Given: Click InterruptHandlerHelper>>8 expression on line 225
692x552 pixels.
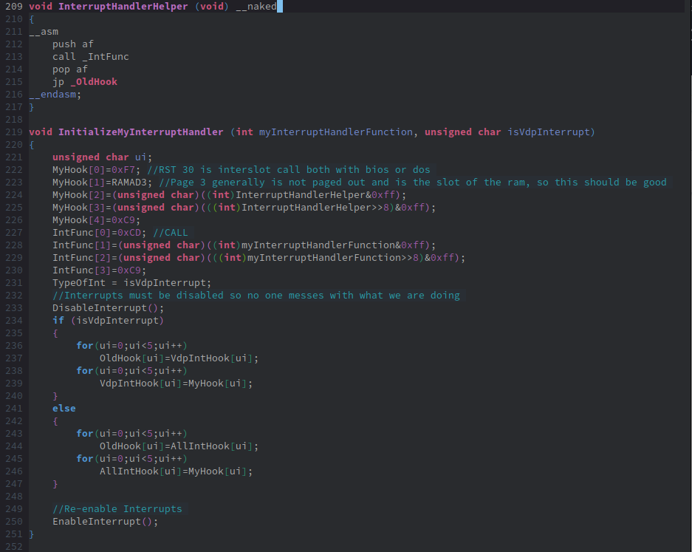Looking at the screenshot, I should coord(315,208).
